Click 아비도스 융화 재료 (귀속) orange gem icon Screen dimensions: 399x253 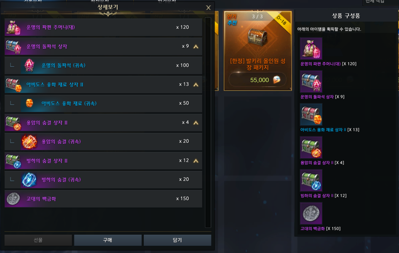pos(29,103)
